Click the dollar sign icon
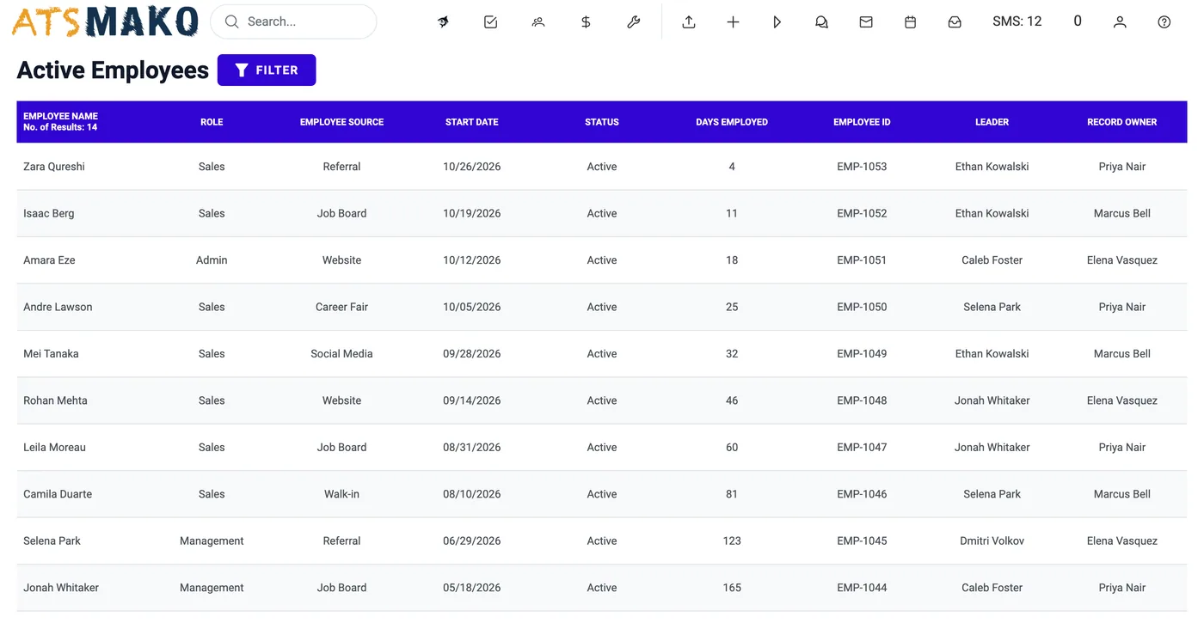 tap(586, 22)
